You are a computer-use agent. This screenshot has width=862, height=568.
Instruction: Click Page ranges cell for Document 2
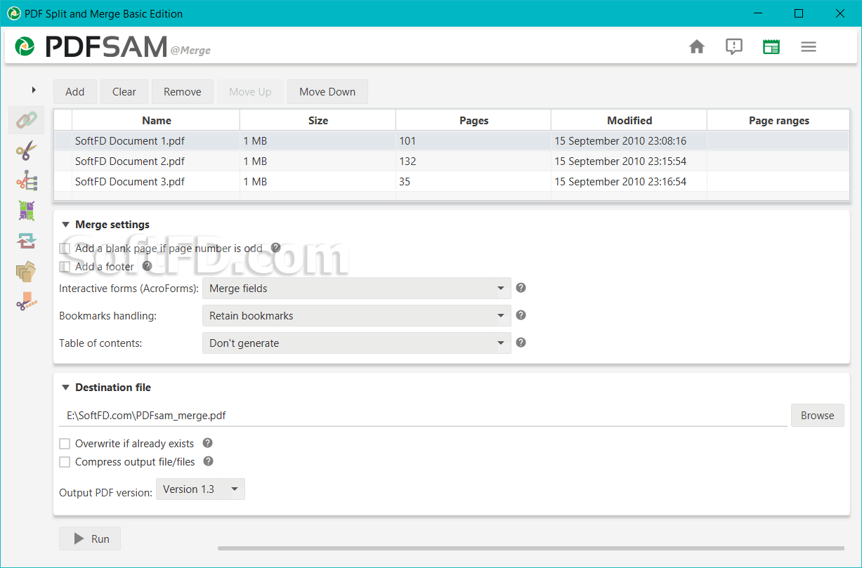point(778,161)
